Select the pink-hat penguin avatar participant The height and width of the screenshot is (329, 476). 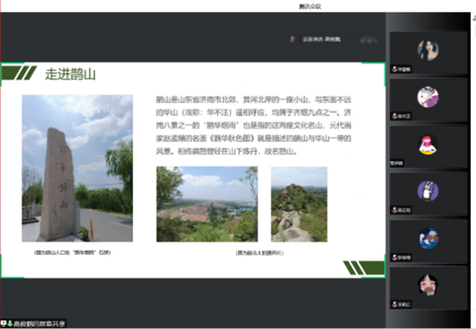(428, 144)
